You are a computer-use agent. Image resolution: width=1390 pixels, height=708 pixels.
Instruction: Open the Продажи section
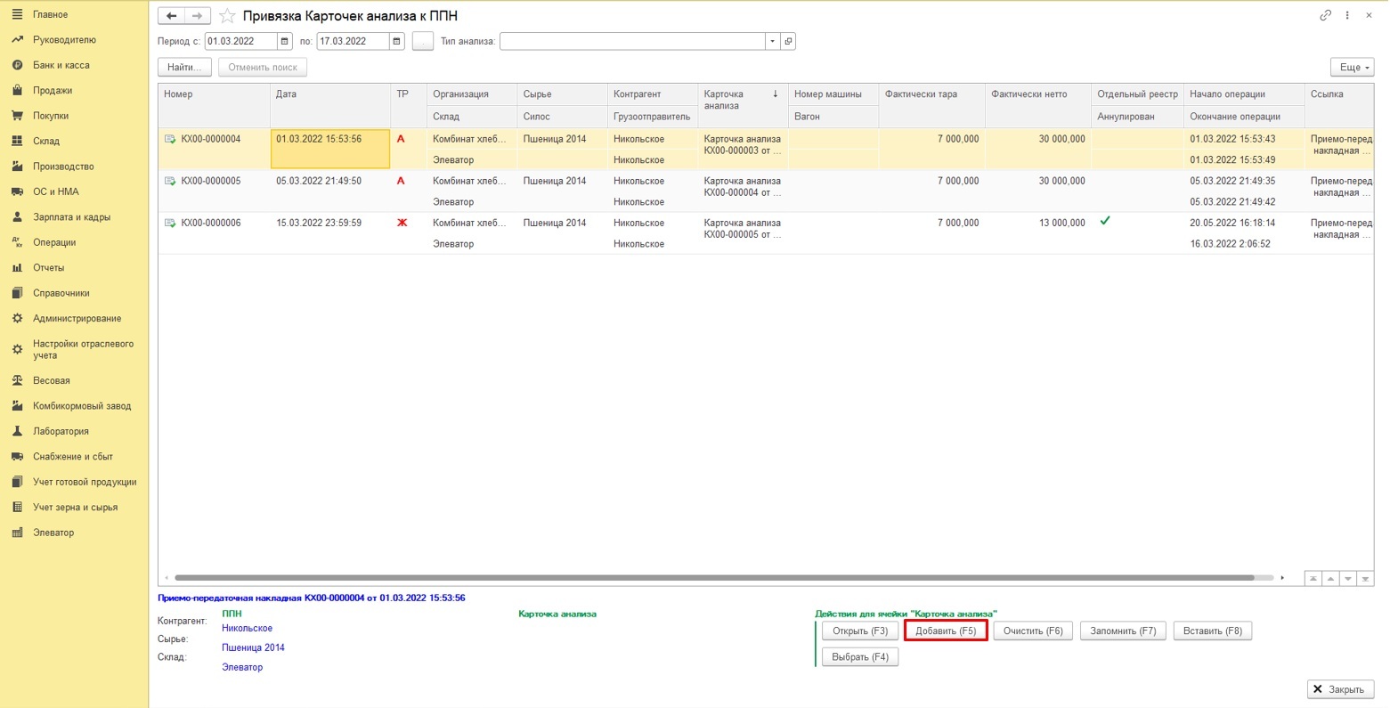53,91
